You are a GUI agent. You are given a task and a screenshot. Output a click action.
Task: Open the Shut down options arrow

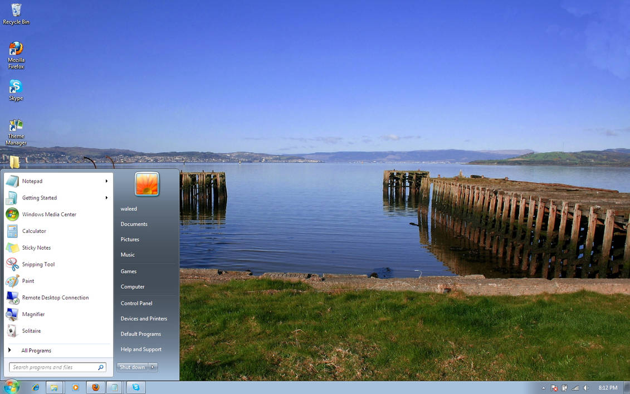click(x=152, y=367)
